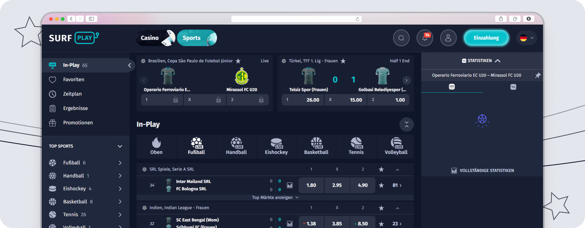
Task: Collapse Indian League Frauen group
Action: point(397,208)
